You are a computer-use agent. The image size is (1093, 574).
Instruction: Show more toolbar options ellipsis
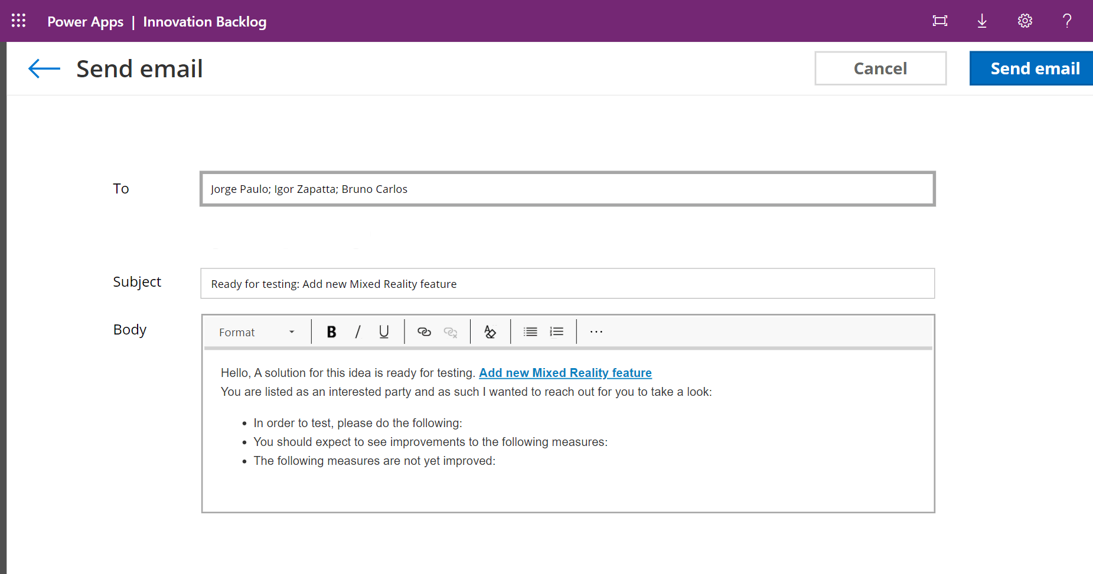coord(596,332)
